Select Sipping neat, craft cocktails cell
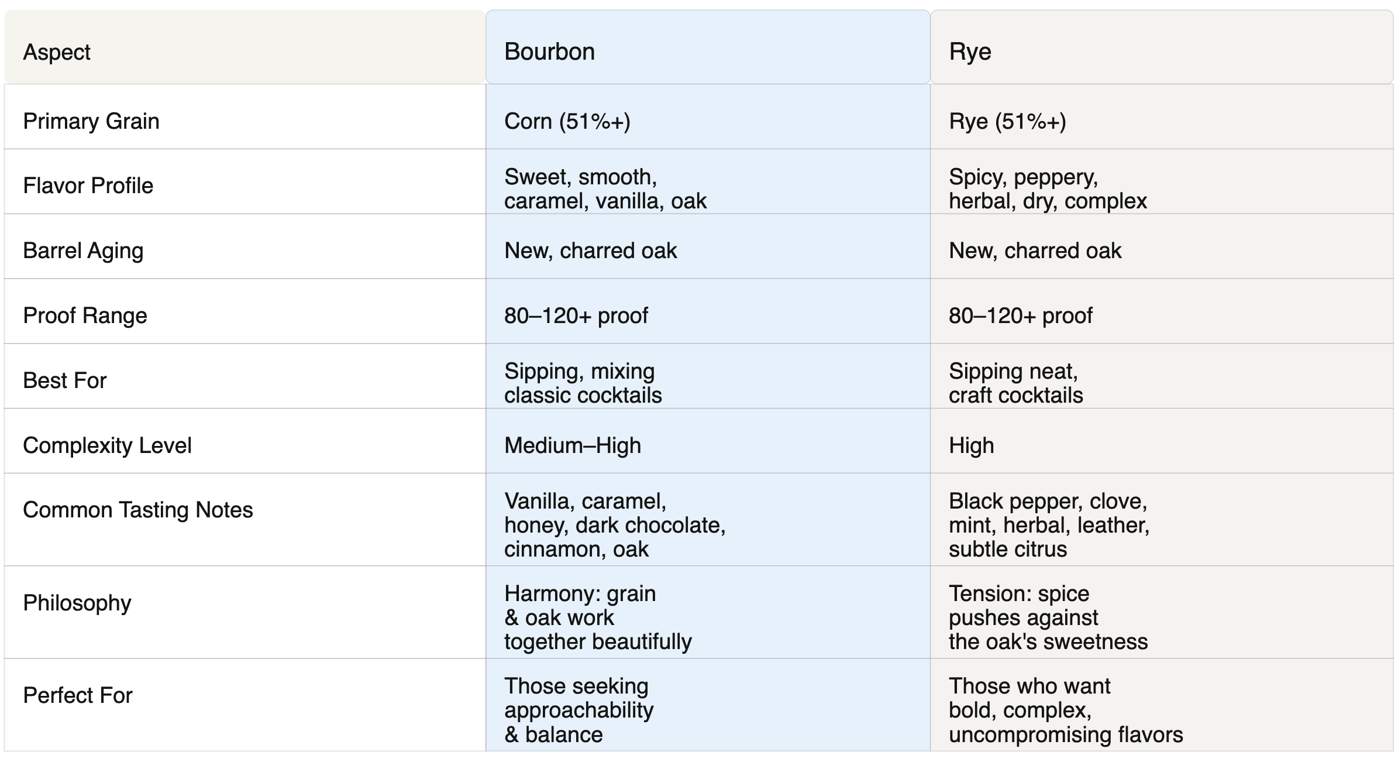This screenshot has height=762, width=1398. [1015, 383]
